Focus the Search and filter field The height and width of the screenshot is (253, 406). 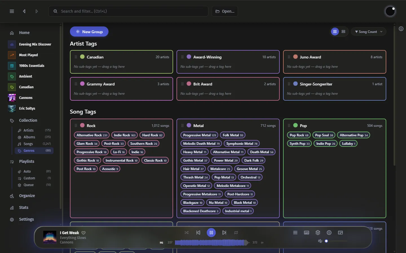point(128,11)
